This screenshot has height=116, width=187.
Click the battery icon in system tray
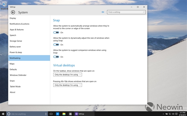tap(167, 114)
